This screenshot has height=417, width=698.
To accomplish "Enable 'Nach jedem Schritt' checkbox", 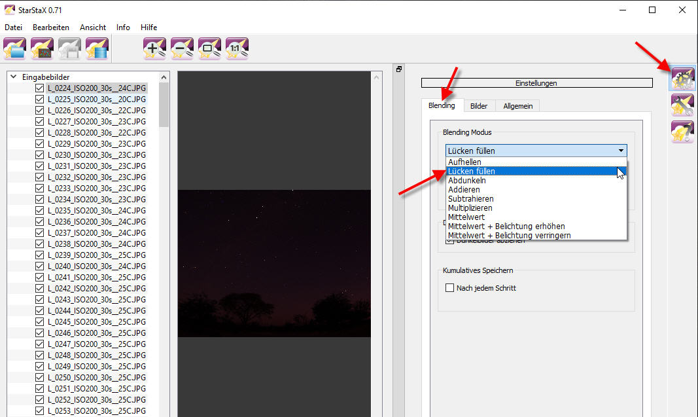I will [x=449, y=288].
